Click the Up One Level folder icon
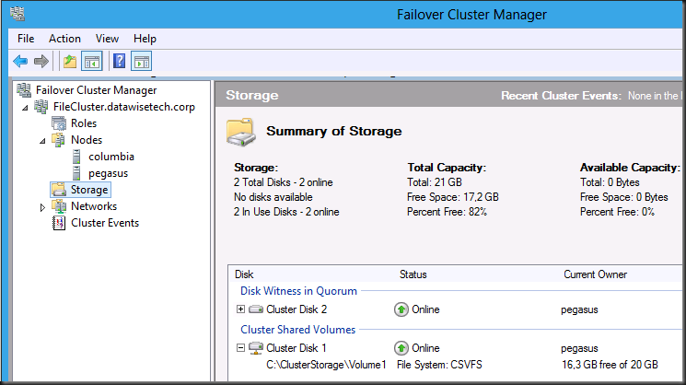 click(x=70, y=61)
